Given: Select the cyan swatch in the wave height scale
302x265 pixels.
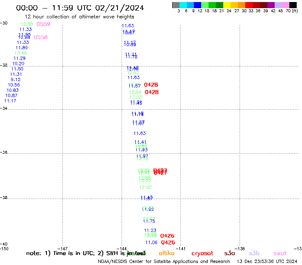Looking at the screenshot, I should pyautogui.click(x=183, y=5).
